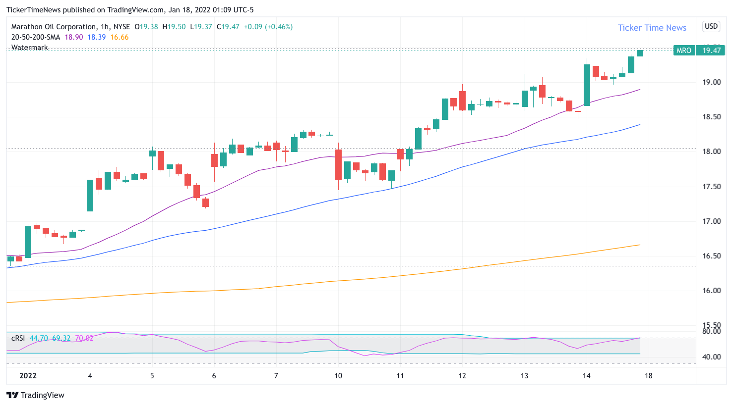Click the Ticker Time News watermark link

652,28
